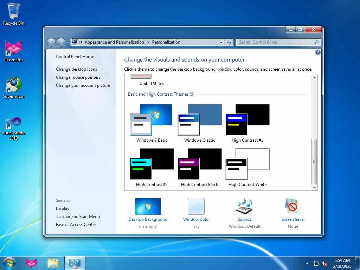Viewport: 360px width, 270px height.
Task: Go to Control Panel Home
Action: coord(75,57)
